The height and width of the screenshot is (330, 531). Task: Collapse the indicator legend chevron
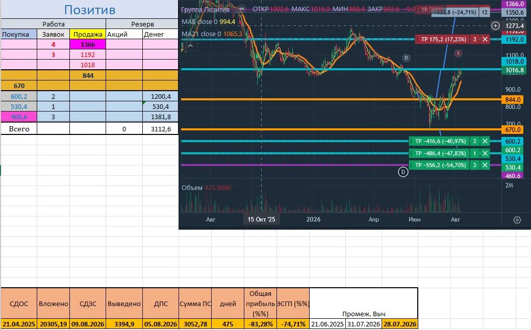tap(190, 46)
